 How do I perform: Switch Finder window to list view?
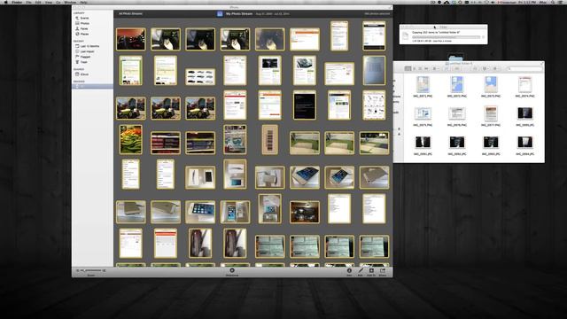[414, 69]
